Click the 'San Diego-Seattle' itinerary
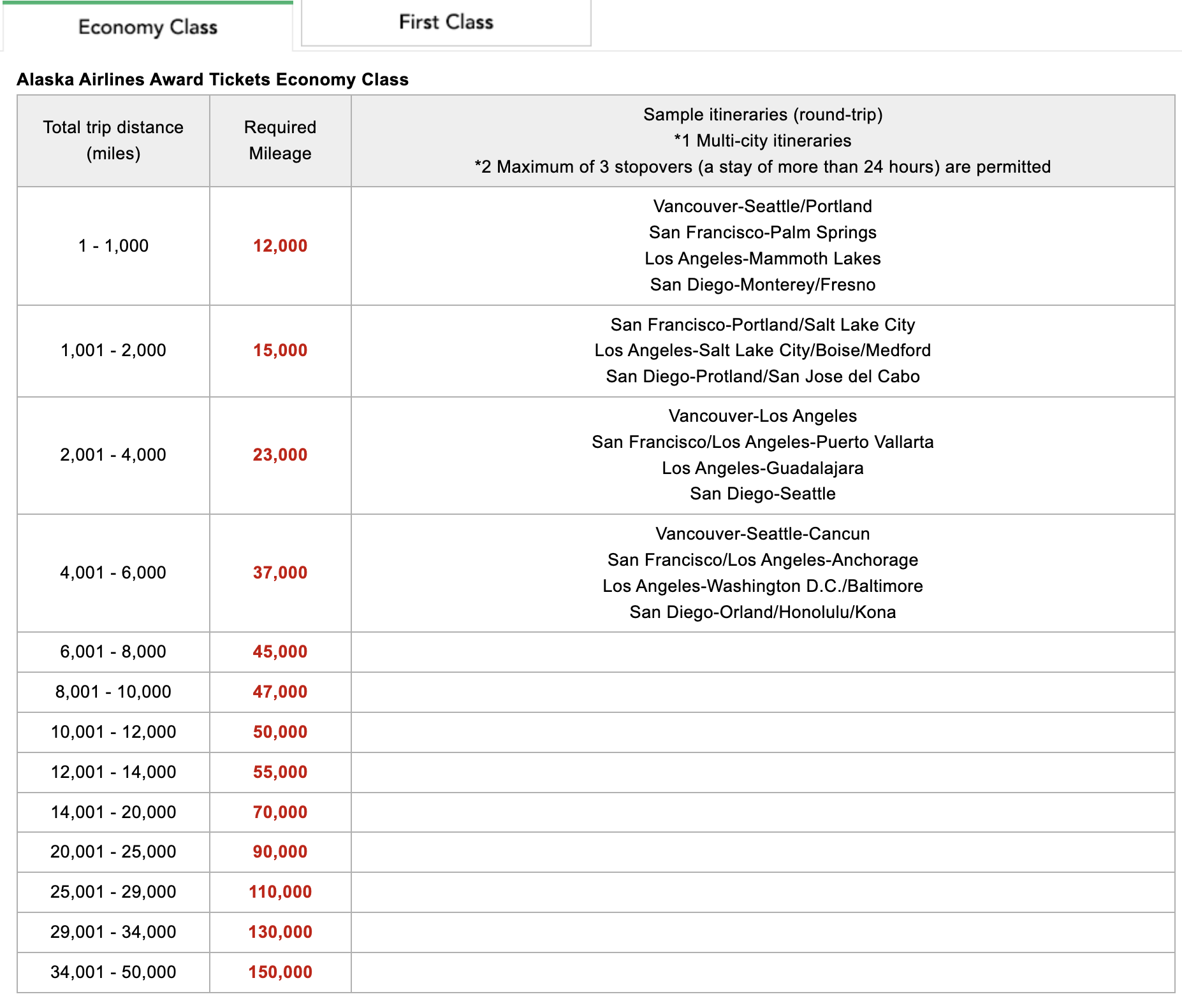 click(762, 494)
